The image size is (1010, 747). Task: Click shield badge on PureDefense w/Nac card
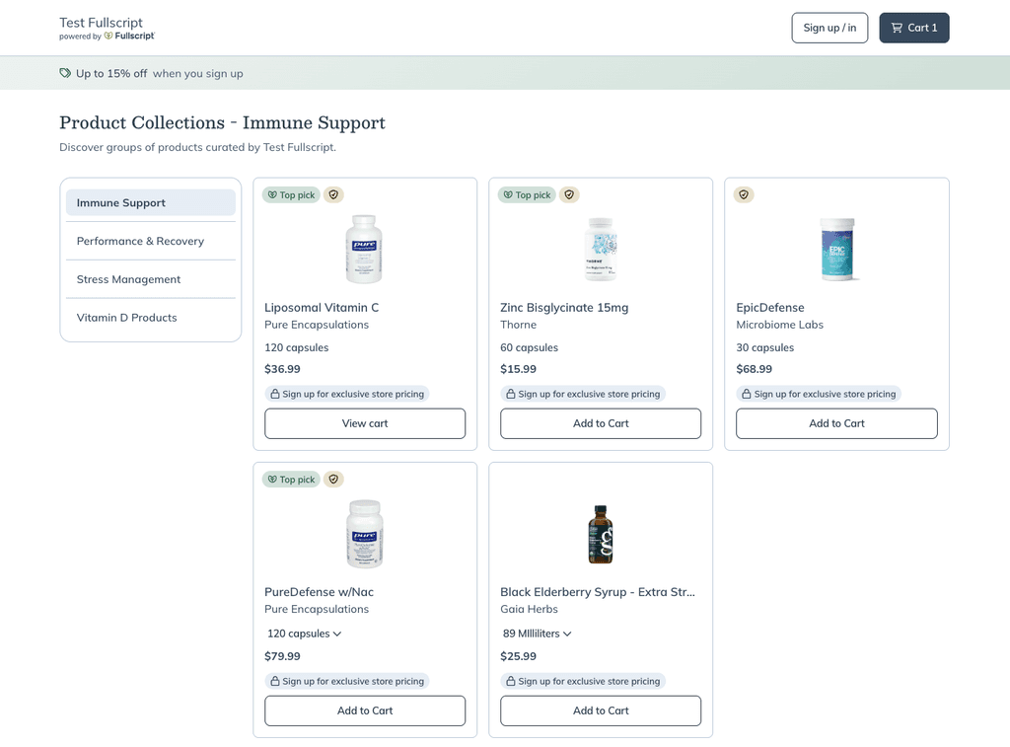(333, 480)
